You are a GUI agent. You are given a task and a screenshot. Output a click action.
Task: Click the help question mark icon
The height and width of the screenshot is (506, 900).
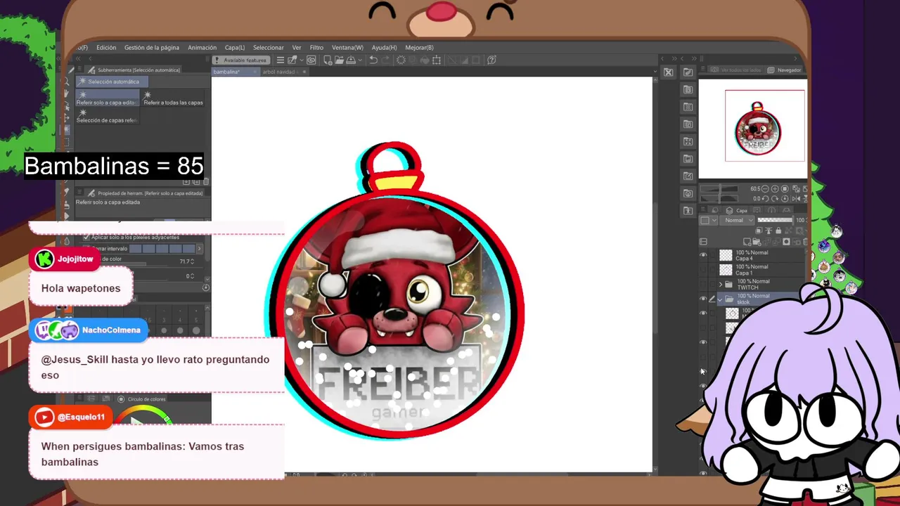pyautogui.click(x=491, y=60)
